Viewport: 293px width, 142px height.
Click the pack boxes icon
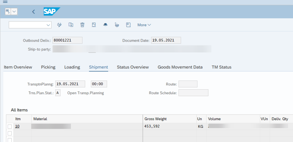tap(117, 25)
